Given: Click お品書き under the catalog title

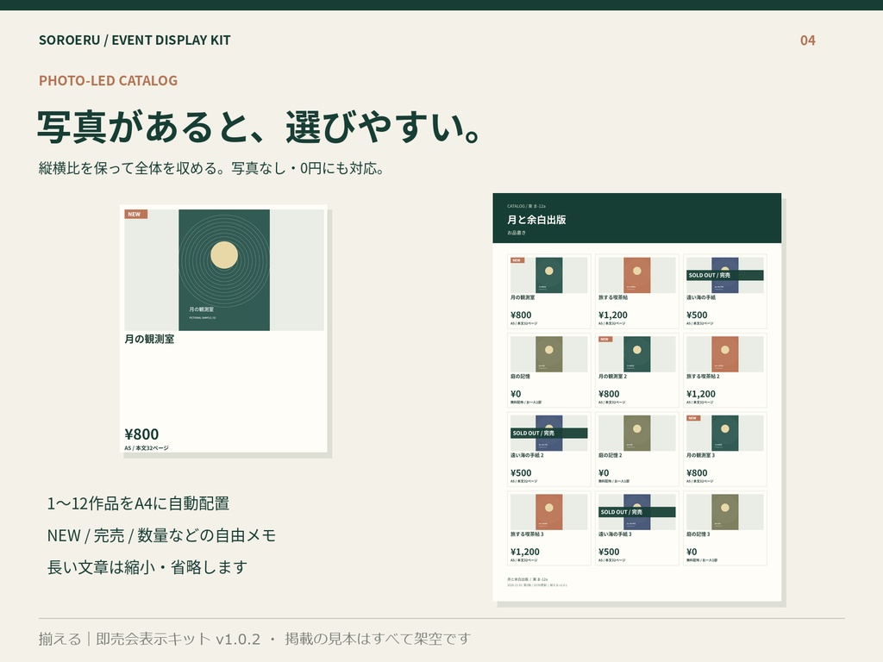Looking at the screenshot, I should coord(517,233).
